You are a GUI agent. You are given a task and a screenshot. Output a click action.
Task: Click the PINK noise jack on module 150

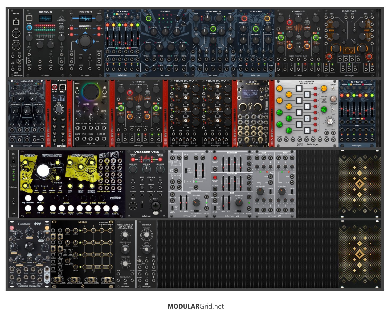click(x=179, y=187)
